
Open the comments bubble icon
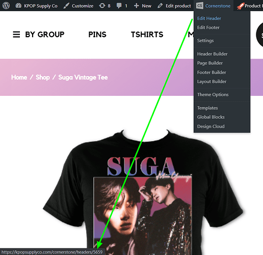119,6
